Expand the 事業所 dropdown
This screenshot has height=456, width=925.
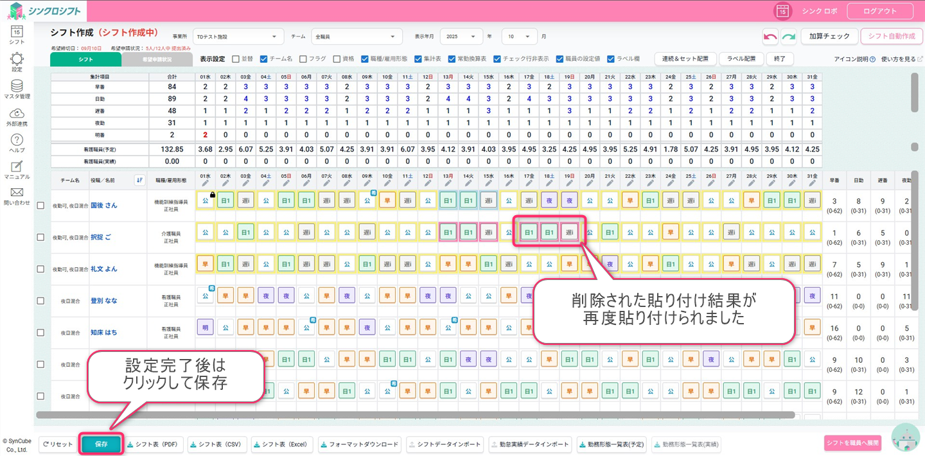pos(238,37)
